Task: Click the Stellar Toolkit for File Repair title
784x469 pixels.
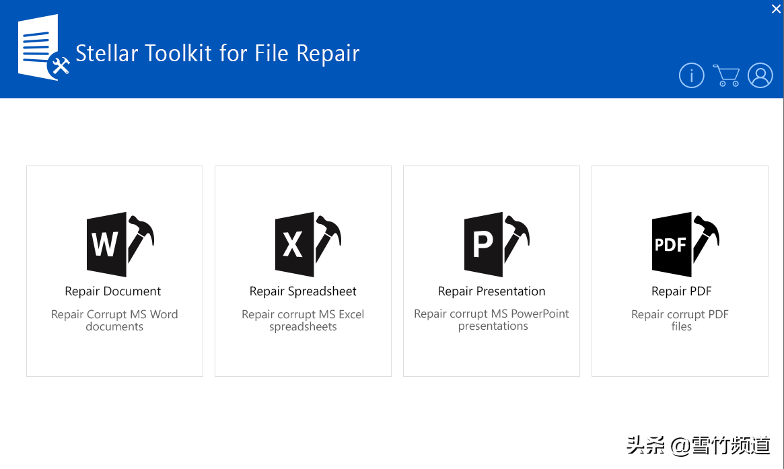Action: 217,53
